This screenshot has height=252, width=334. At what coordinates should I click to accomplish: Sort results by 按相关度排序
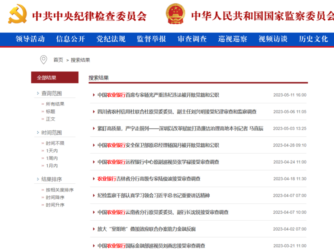(x=60, y=190)
